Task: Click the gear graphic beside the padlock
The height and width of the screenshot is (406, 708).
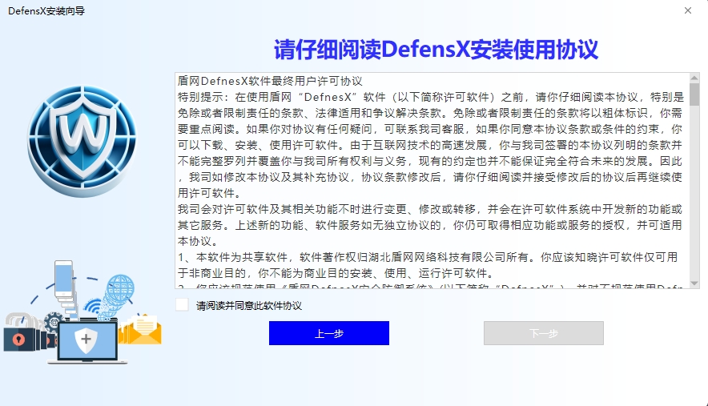Action: [x=54, y=323]
